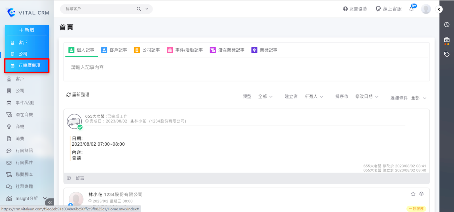The width and height of the screenshot is (454, 212).
Task: Open 線上客服 online support link
Action: coord(388,9)
